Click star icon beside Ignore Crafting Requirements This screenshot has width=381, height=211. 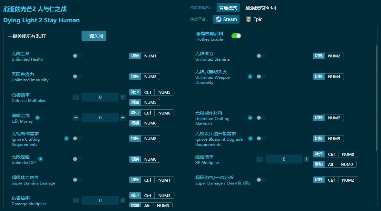tap(66, 138)
